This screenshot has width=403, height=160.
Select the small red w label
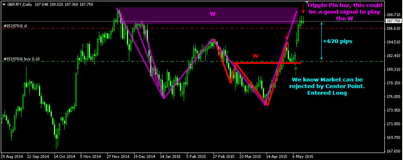click(x=255, y=56)
